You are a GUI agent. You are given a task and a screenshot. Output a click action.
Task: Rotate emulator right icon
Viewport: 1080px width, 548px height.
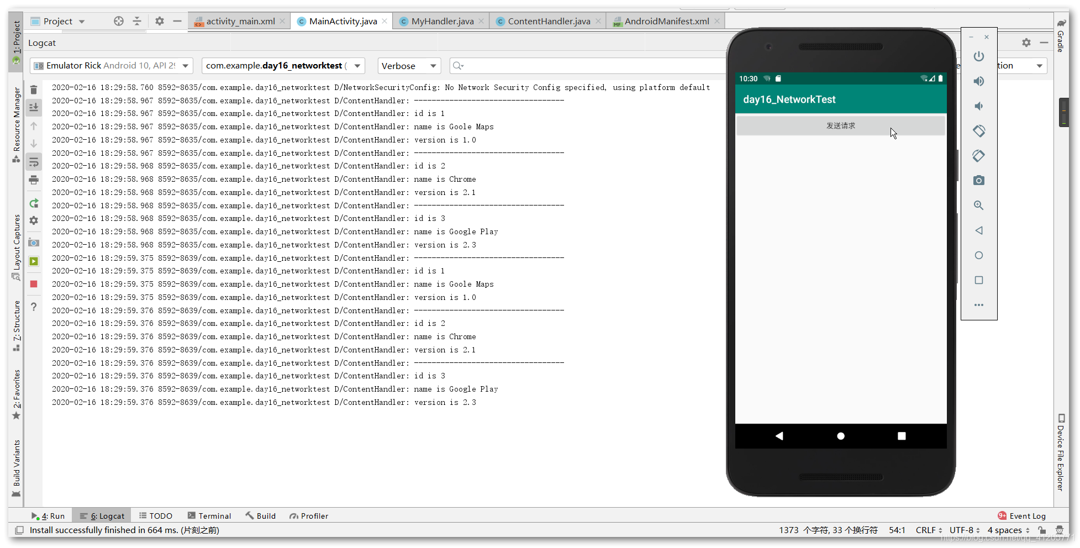tap(978, 156)
